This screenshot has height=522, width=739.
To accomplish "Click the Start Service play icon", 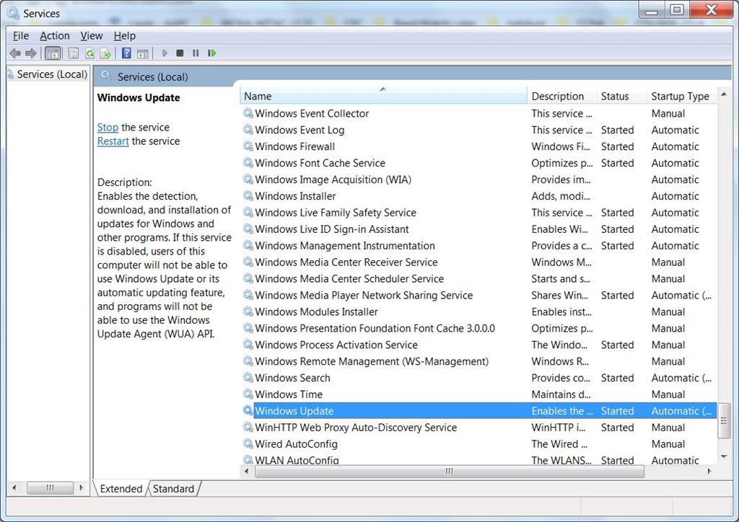I will tap(165, 53).
